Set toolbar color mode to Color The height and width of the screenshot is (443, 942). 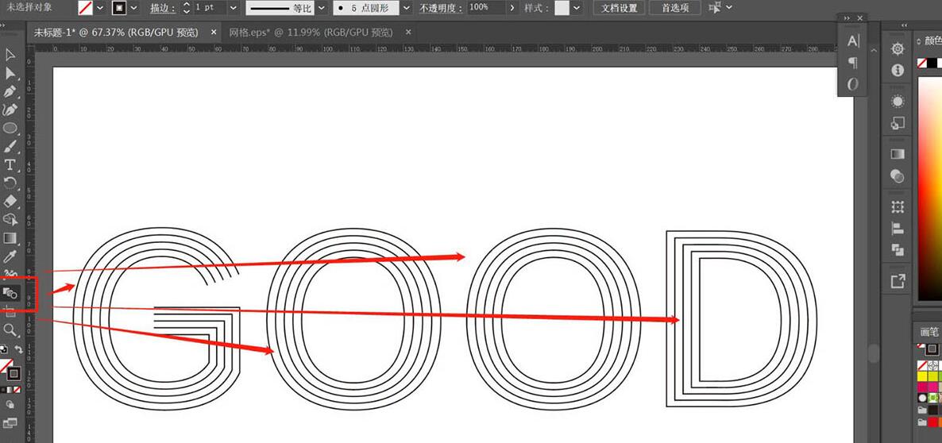pos(4,390)
